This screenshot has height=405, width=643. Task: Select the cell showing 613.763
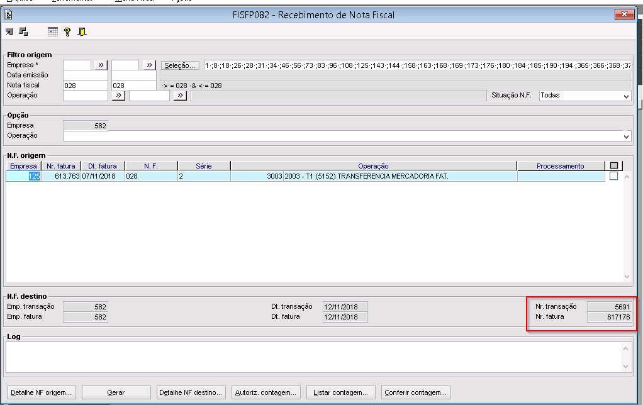pyautogui.click(x=61, y=176)
